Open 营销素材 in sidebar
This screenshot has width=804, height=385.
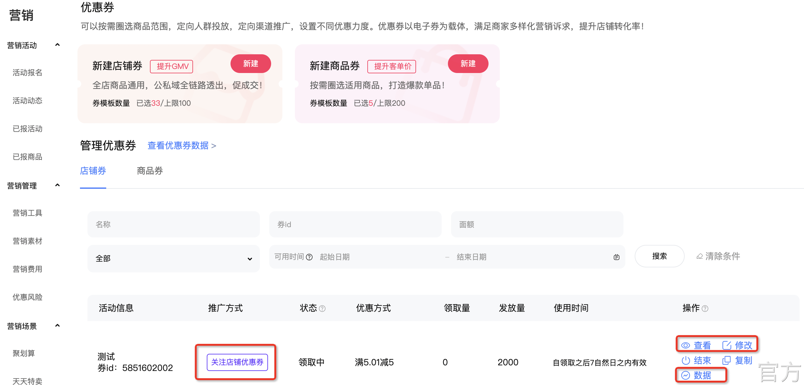(x=27, y=241)
